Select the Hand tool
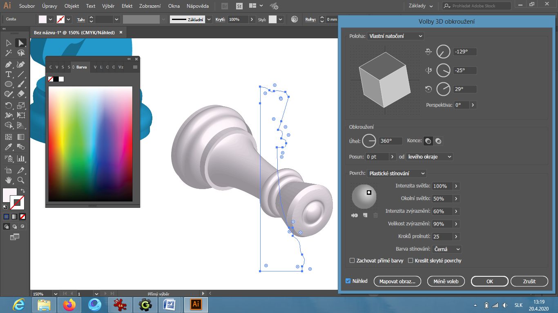The width and height of the screenshot is (558, 313). tap(8, 179)
